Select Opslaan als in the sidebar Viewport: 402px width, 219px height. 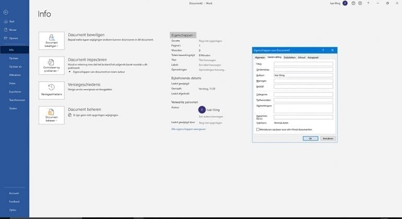[15, 67]
